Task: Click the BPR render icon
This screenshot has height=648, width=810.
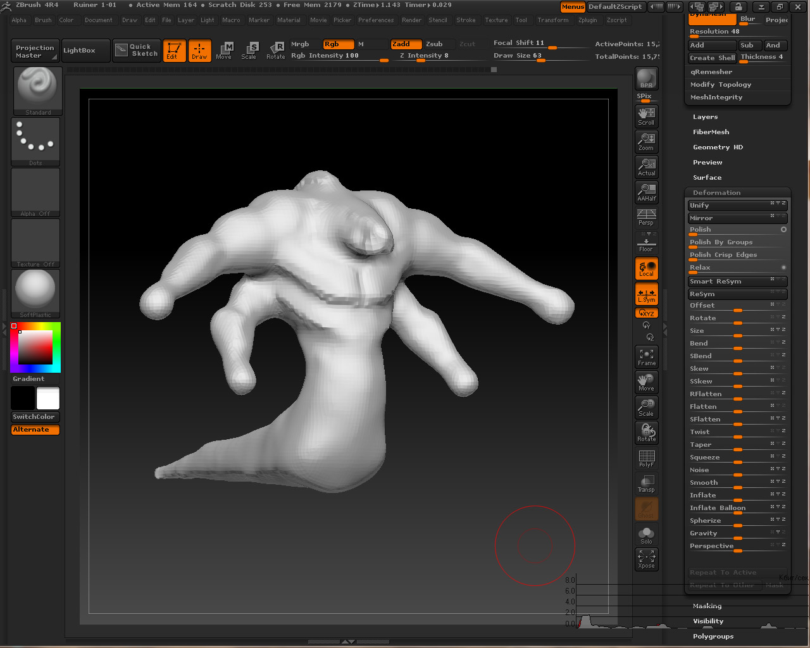Action: pos(646,79)
